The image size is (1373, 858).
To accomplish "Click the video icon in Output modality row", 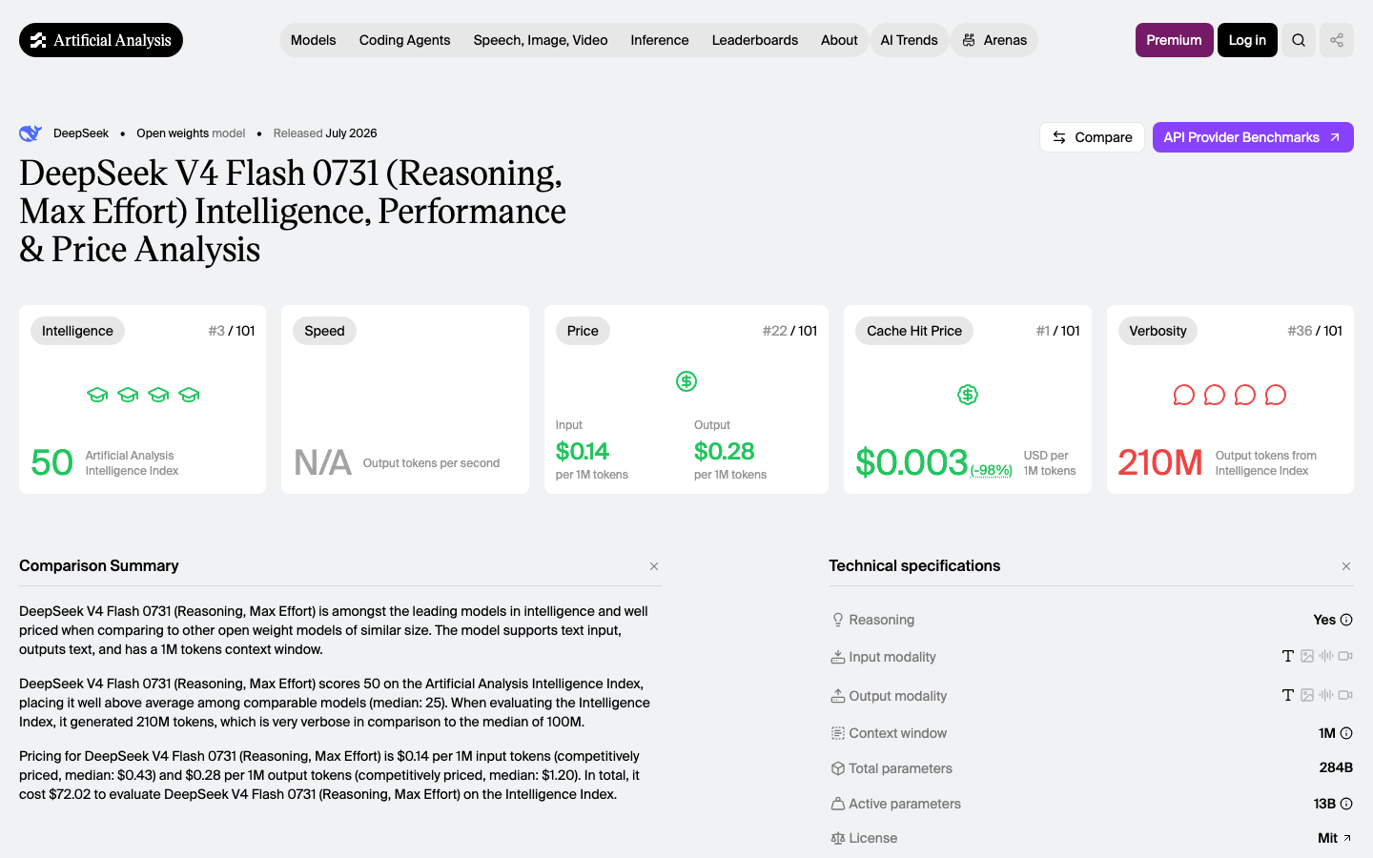I will (1345, 695).
